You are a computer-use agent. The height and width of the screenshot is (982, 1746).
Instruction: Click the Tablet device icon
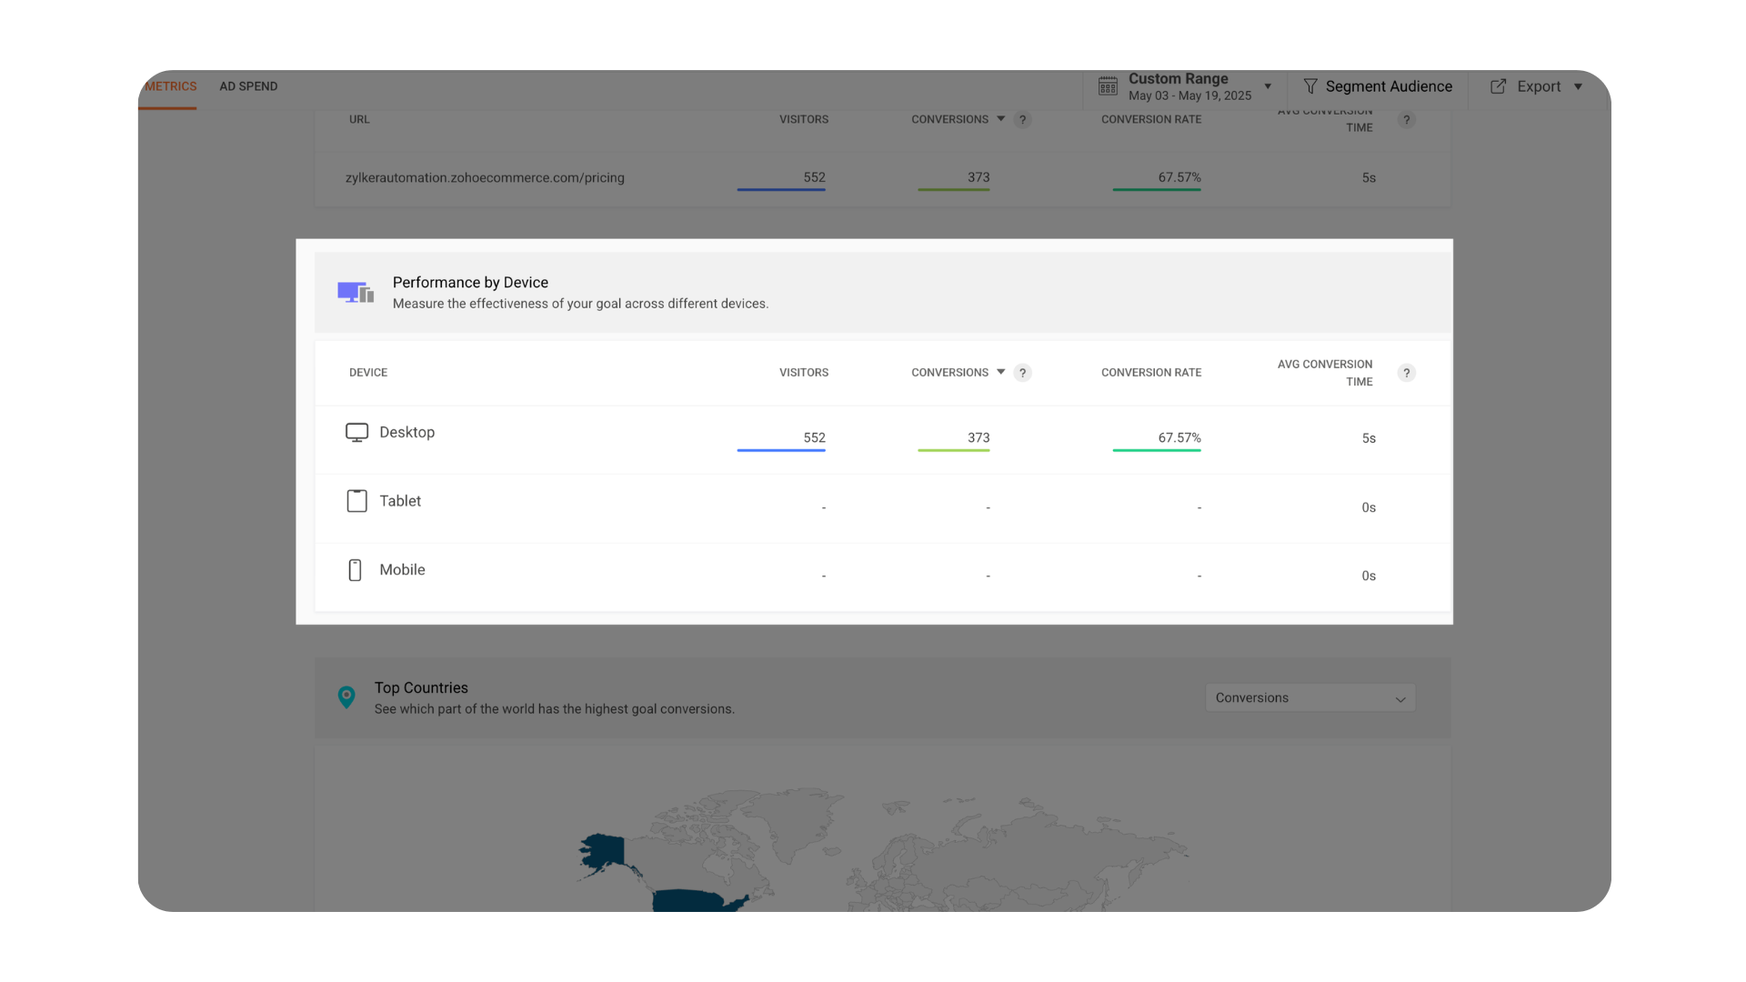click(356, 501)
